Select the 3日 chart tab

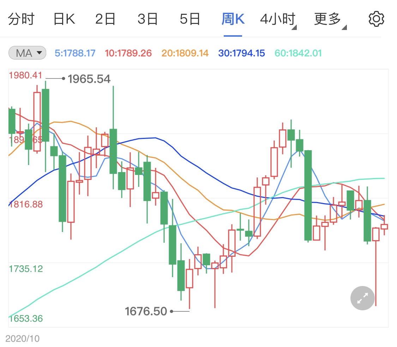[148, 19]
